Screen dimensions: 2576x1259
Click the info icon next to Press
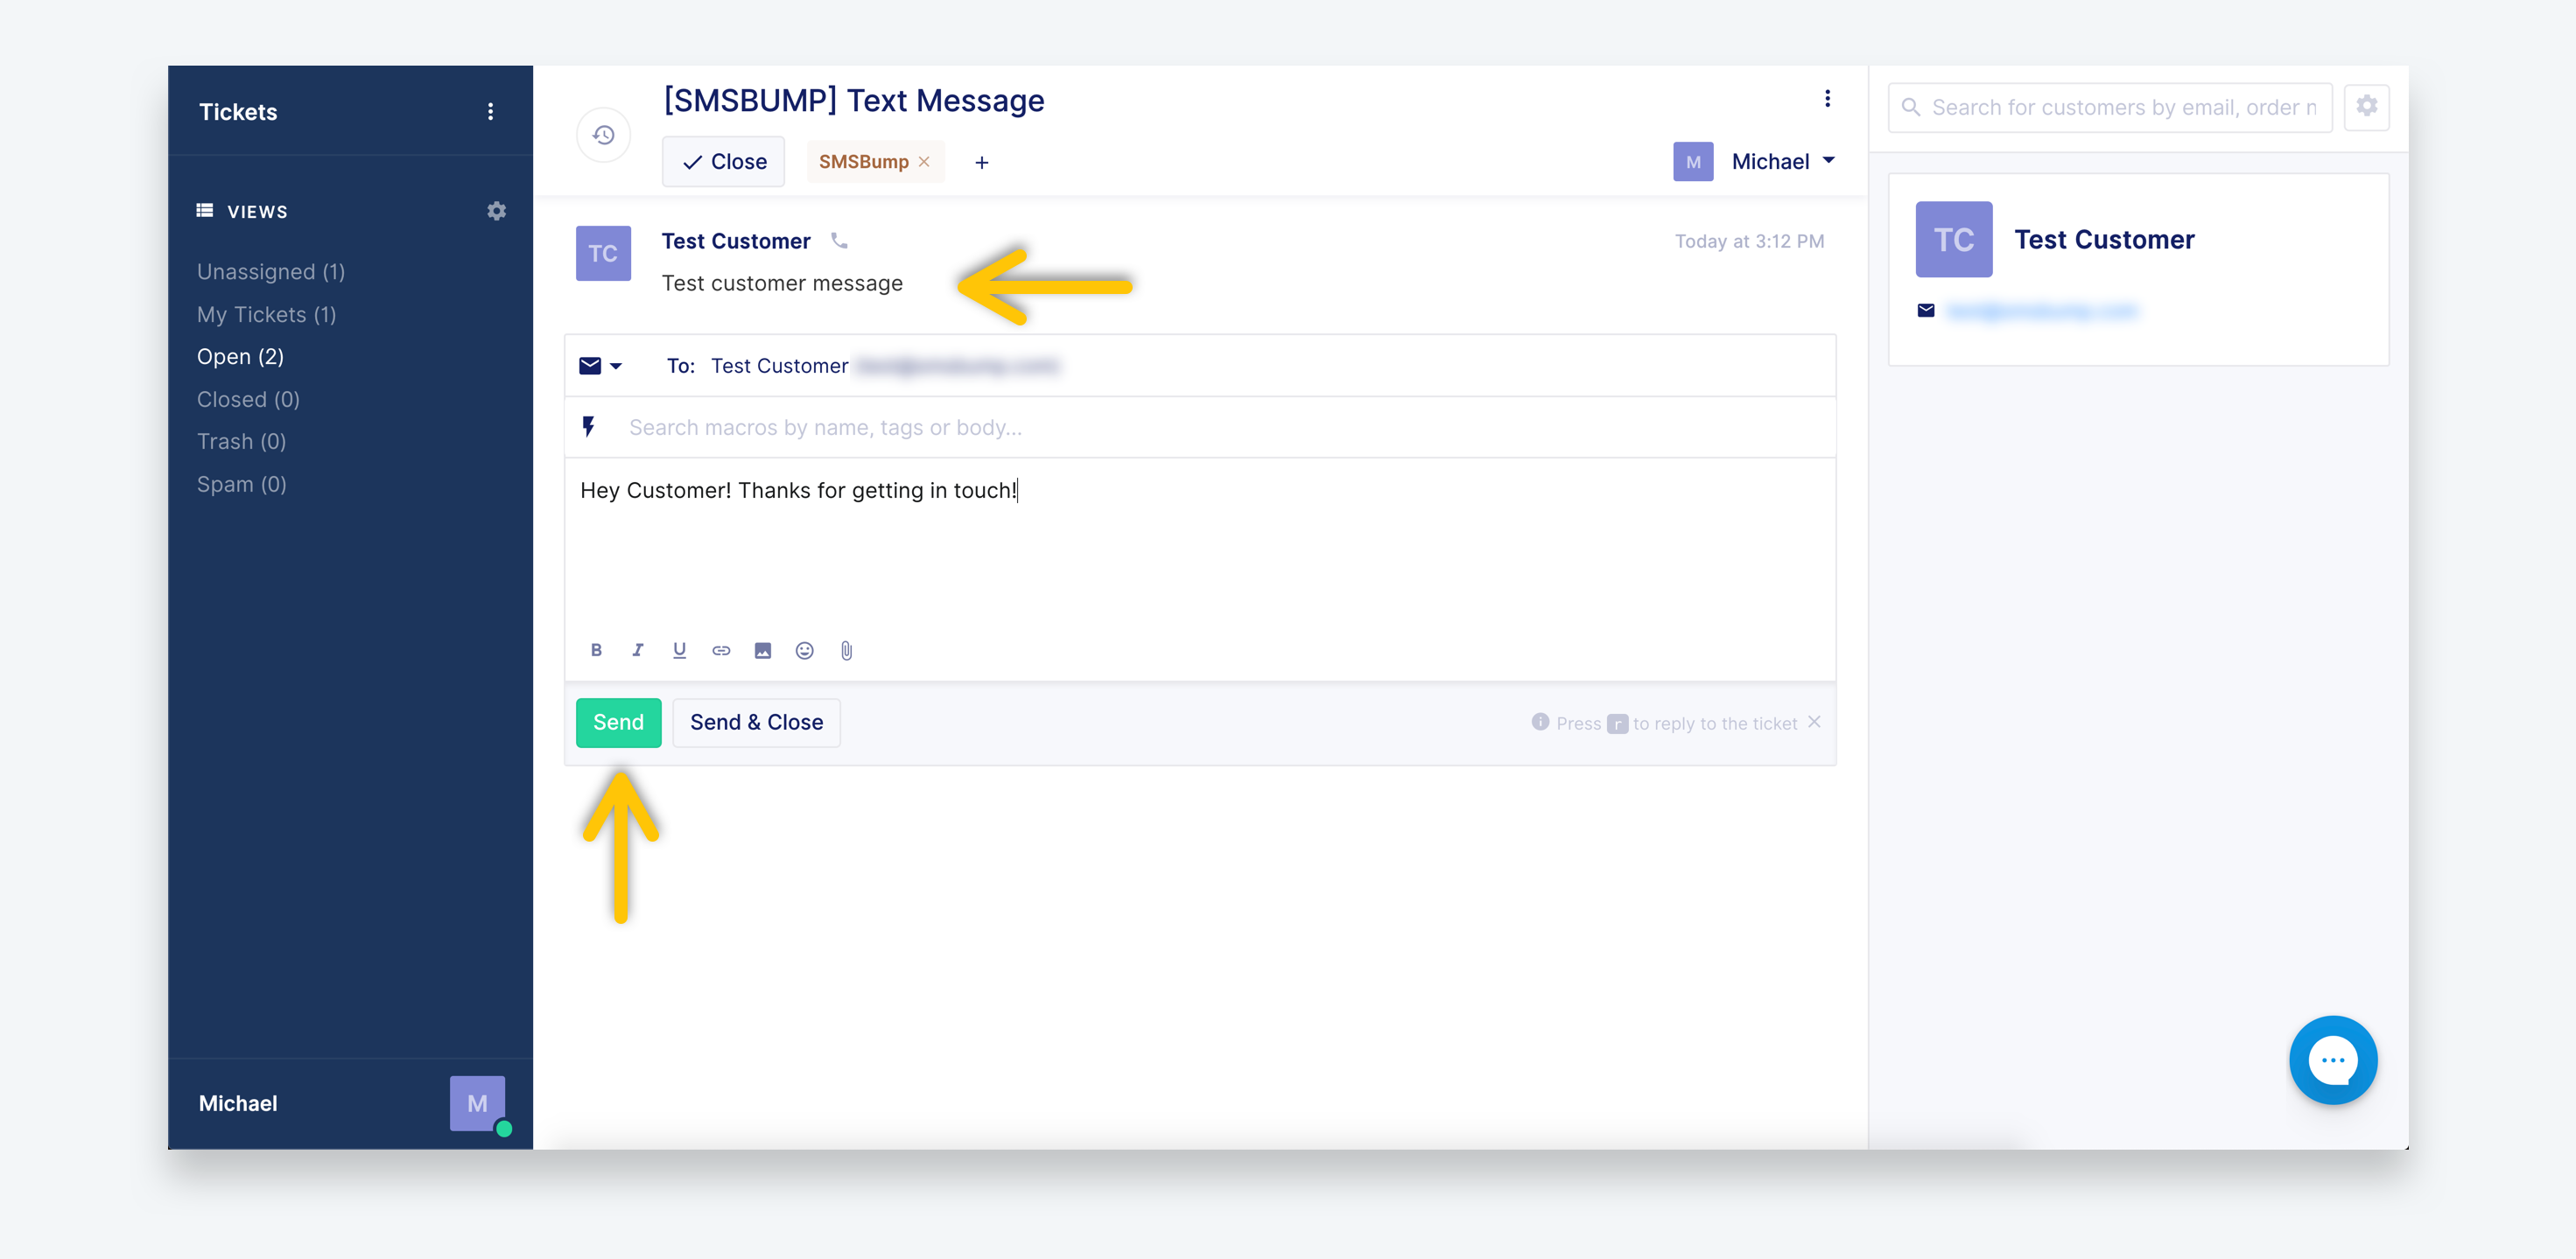(x=1540, y=722)
